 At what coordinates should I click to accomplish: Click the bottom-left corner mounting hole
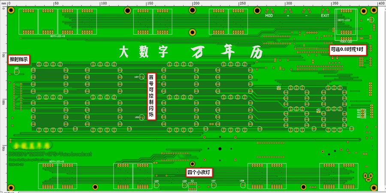coord(11,187)
